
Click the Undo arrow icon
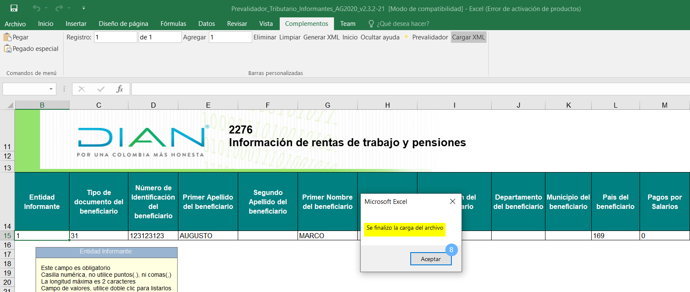click(x=36, y=8)
